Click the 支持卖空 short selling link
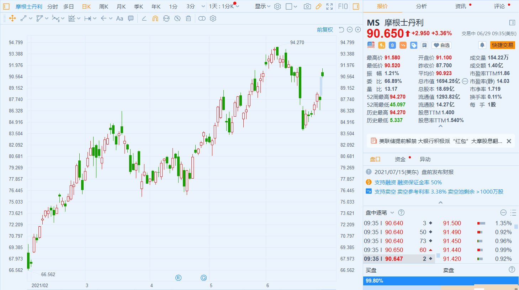Screen dimensions: 519x290 [x=439, y=192]
